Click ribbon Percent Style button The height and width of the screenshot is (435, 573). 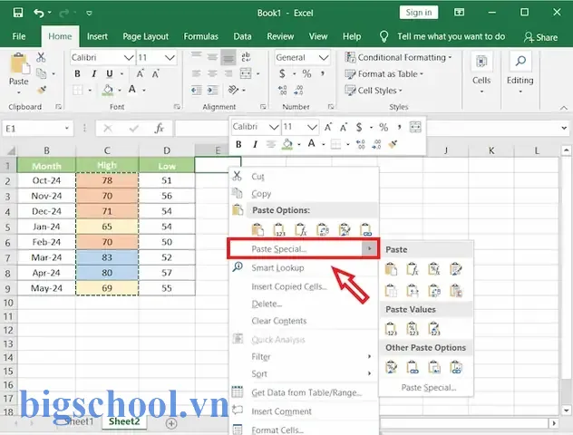[x=306, y=73]
